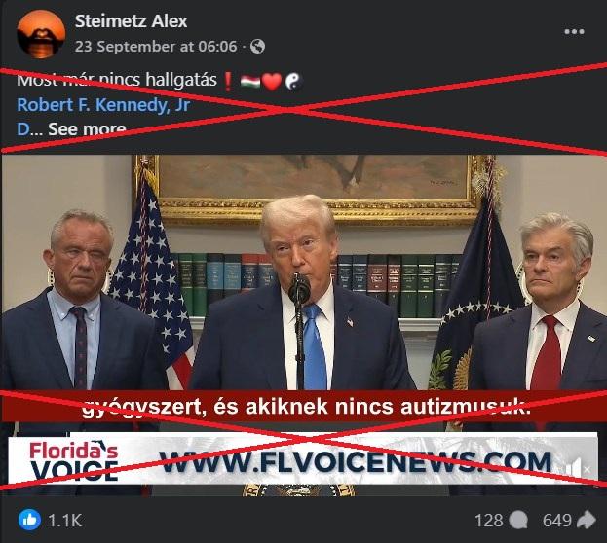Click the yin-yang emoji in post
This screenshot has width=607, height=543.
[x=293, y=82]
